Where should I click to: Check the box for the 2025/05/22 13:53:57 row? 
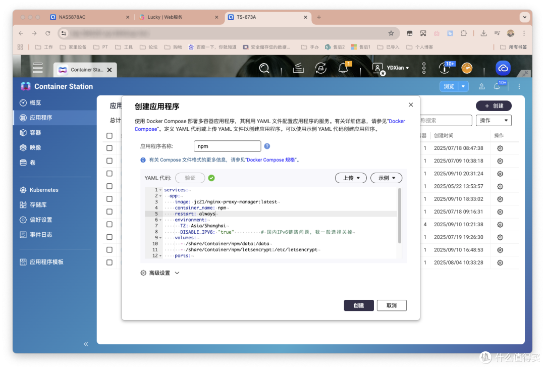110,186
